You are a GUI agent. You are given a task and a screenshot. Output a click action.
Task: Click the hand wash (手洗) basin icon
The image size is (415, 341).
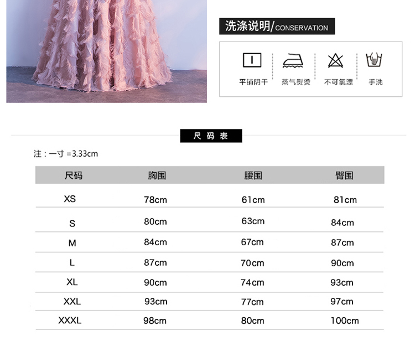click(374, 60)
